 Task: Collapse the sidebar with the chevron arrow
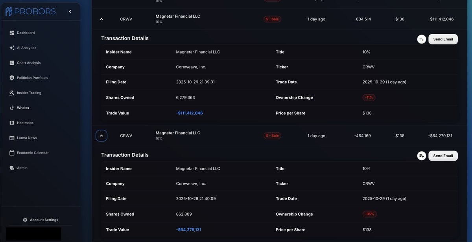(x=70, y=11)
